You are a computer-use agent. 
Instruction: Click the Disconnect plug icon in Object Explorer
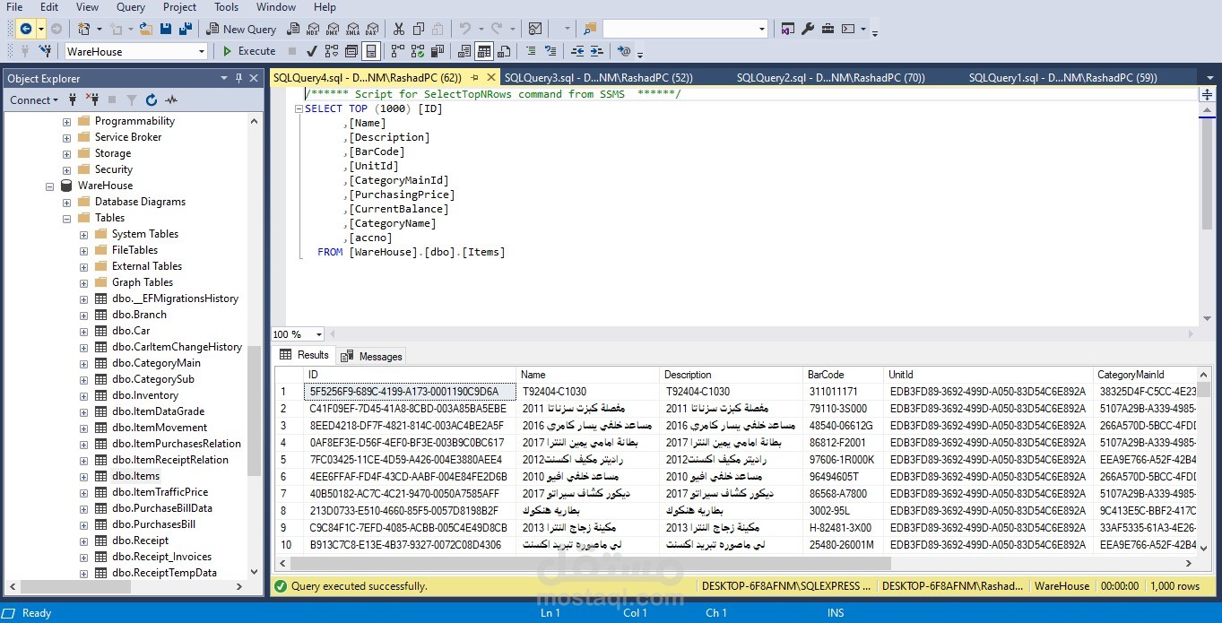point(92,100)
